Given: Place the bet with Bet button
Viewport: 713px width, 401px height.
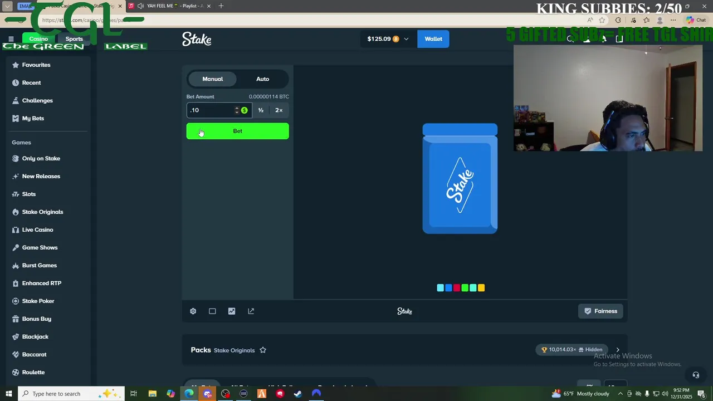Looking at the screenshot, I should (x=237, y=131).
